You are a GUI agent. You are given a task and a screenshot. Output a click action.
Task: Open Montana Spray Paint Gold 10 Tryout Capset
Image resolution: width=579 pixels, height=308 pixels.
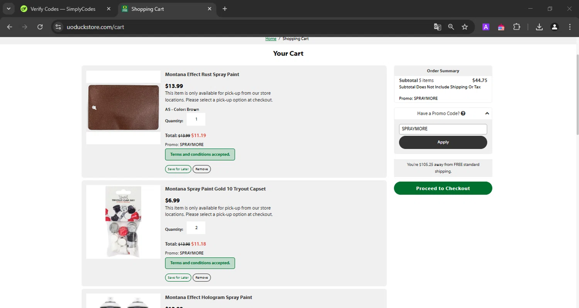click(215, 189)
